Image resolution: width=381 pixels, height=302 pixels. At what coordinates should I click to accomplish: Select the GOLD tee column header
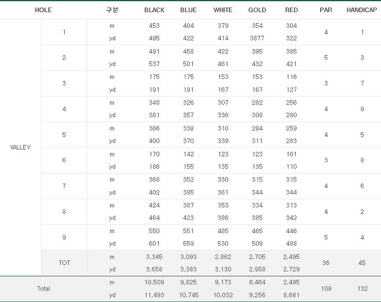click(257, 10)
